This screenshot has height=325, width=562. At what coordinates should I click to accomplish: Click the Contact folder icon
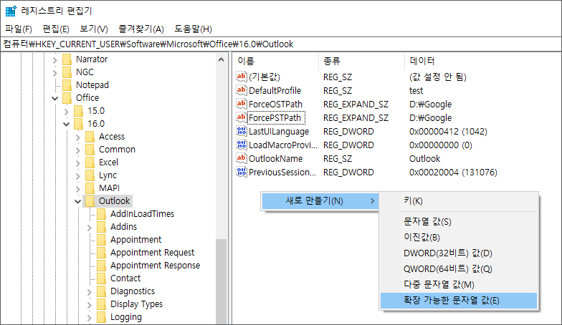click(x=102, y=278)
